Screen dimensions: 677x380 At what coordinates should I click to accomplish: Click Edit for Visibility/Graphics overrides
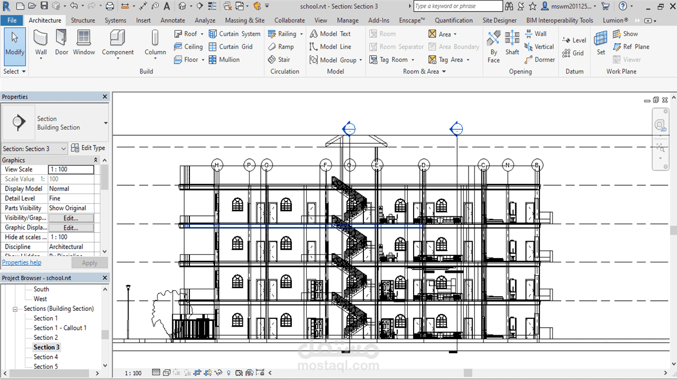[71, 218]
